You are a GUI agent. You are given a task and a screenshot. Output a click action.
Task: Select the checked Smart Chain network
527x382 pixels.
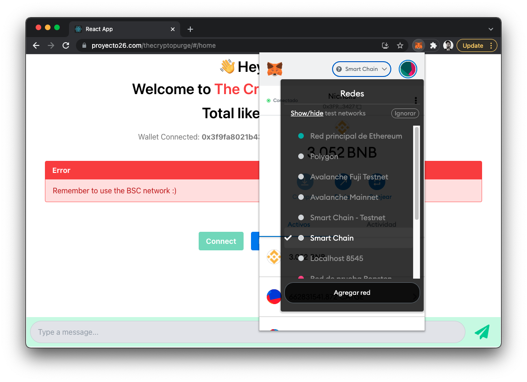[349, 238]
